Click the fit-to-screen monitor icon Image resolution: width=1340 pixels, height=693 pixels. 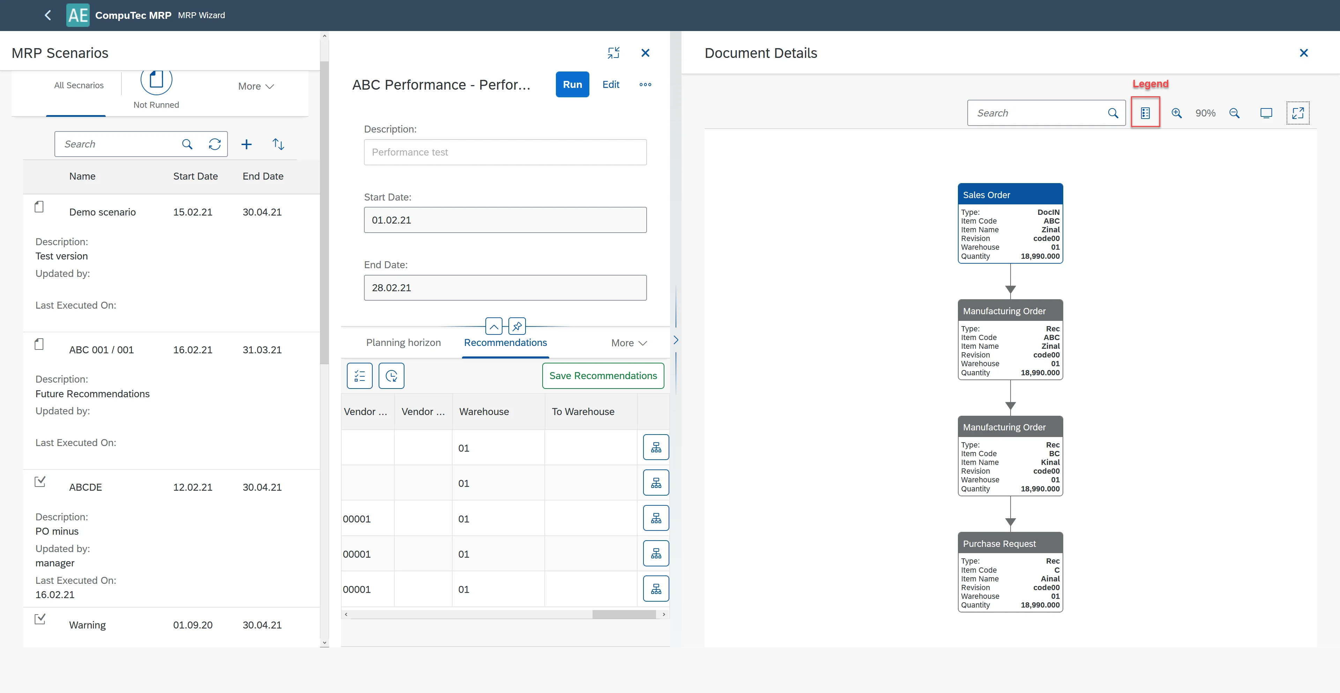1266,113
